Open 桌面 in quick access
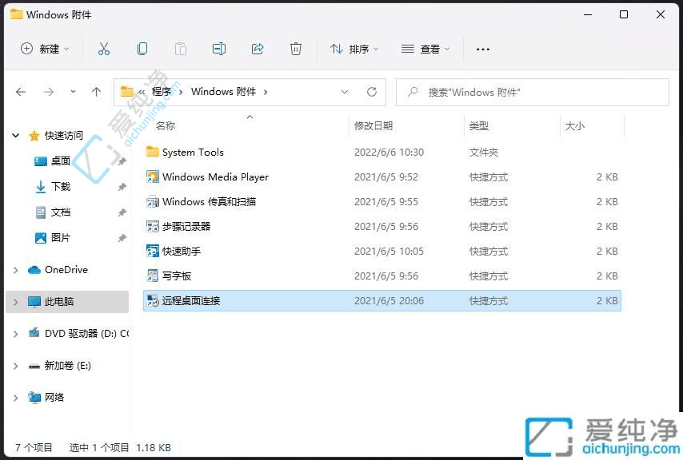The width and height of the screenshot is (683, 460). [61, 161]
